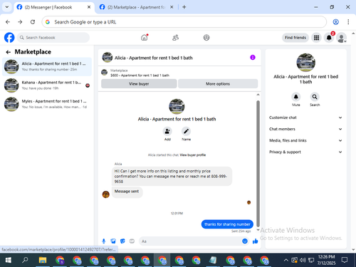Screen dimensions: 356x267
Task: Click the browser back arrow
Action: (x=8, y=22)
